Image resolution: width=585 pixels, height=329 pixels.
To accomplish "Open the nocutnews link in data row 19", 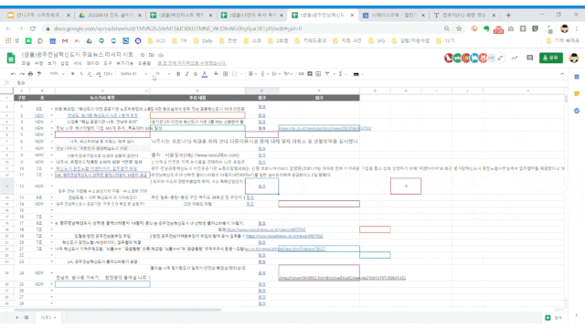I will pos(284,236).
